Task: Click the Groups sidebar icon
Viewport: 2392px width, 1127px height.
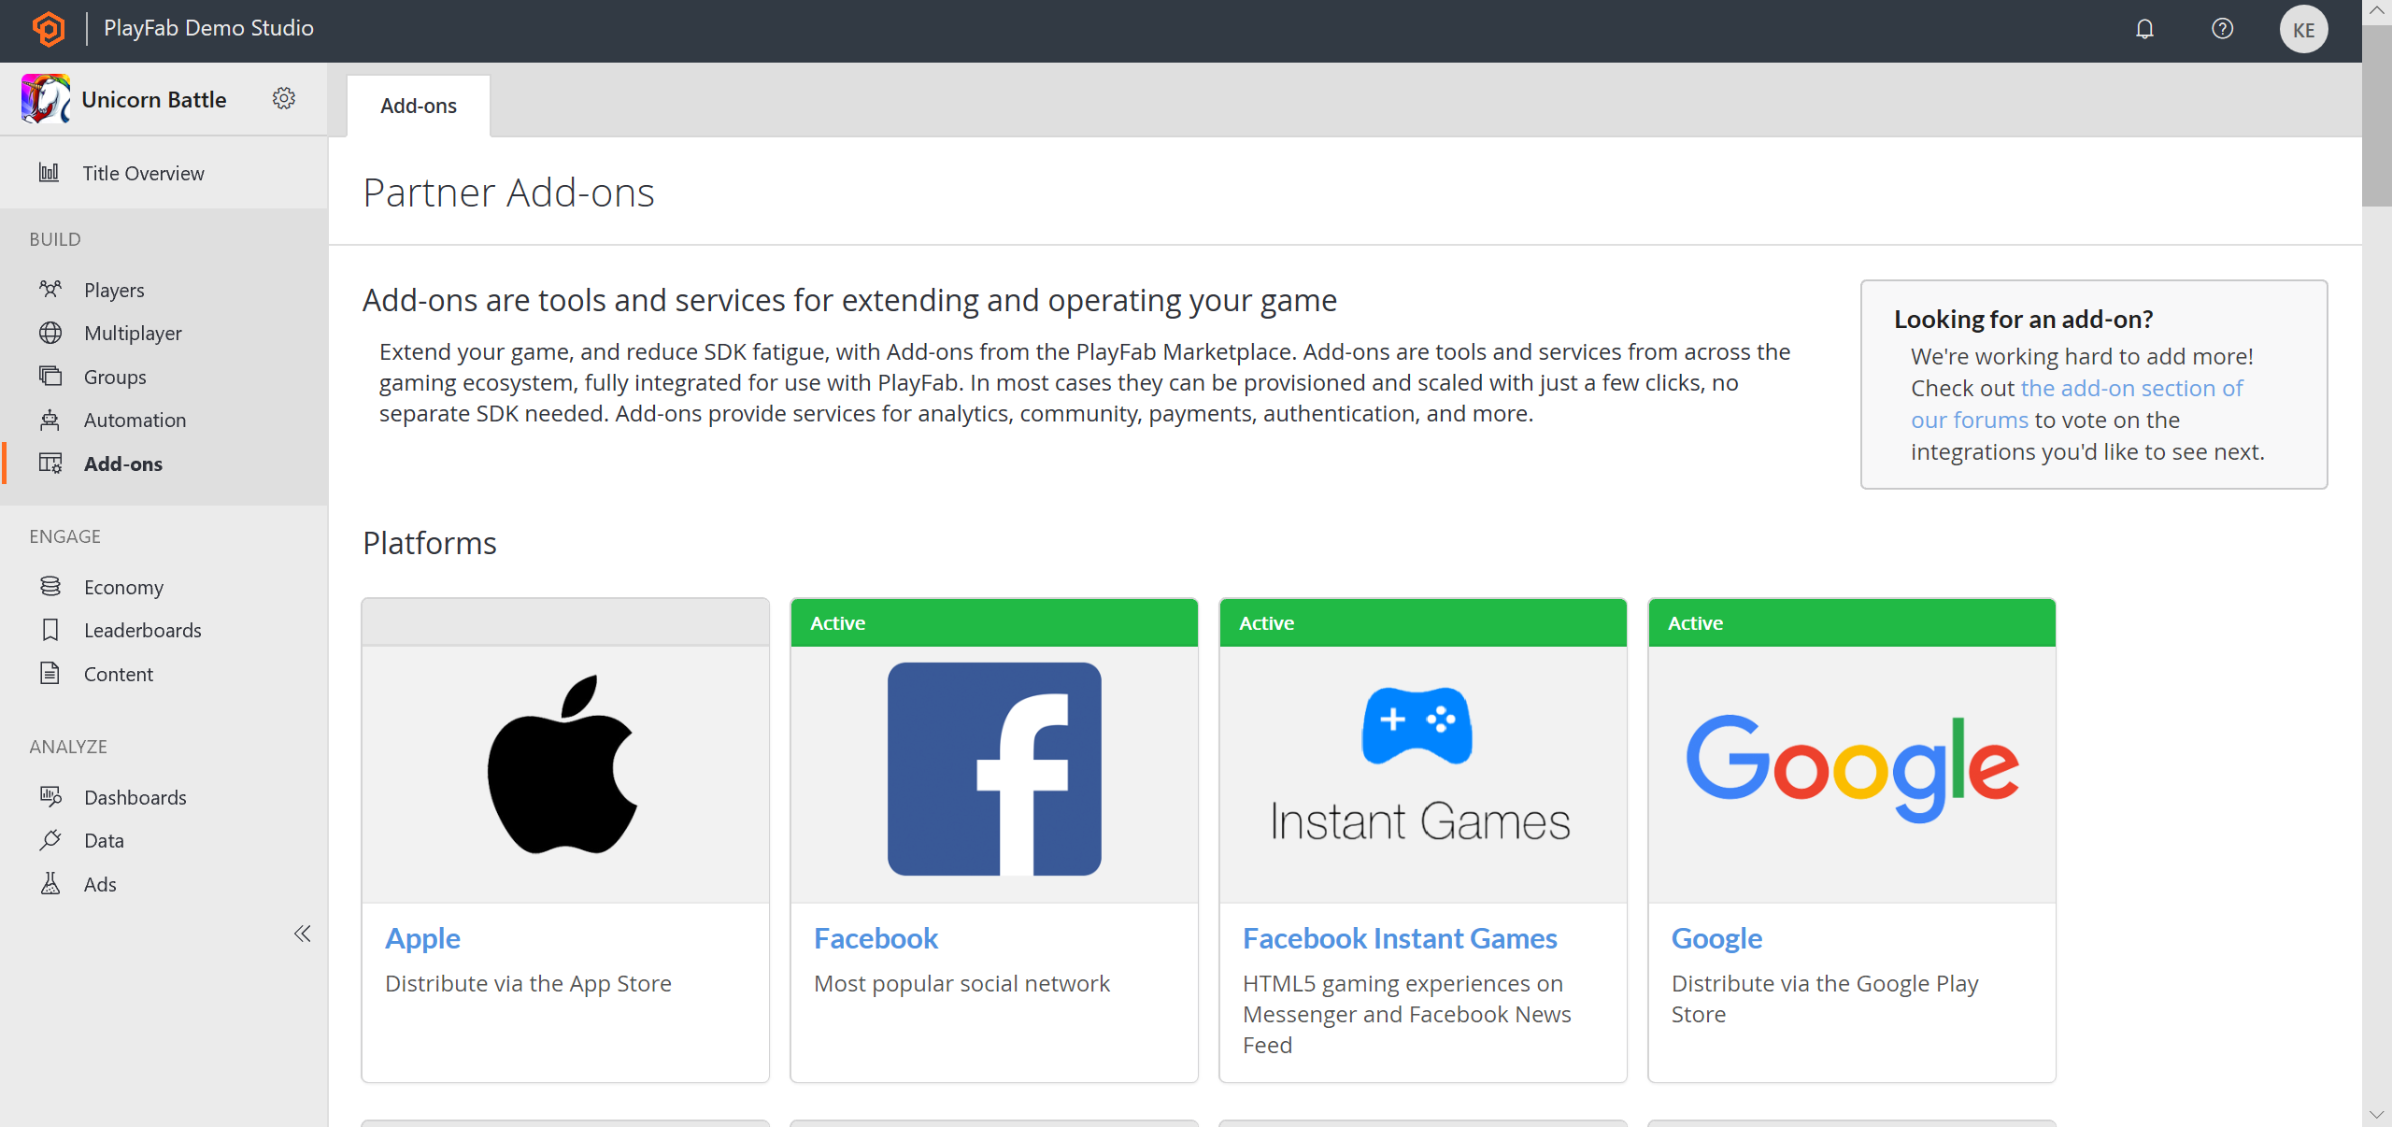Action: pos(50,375)
